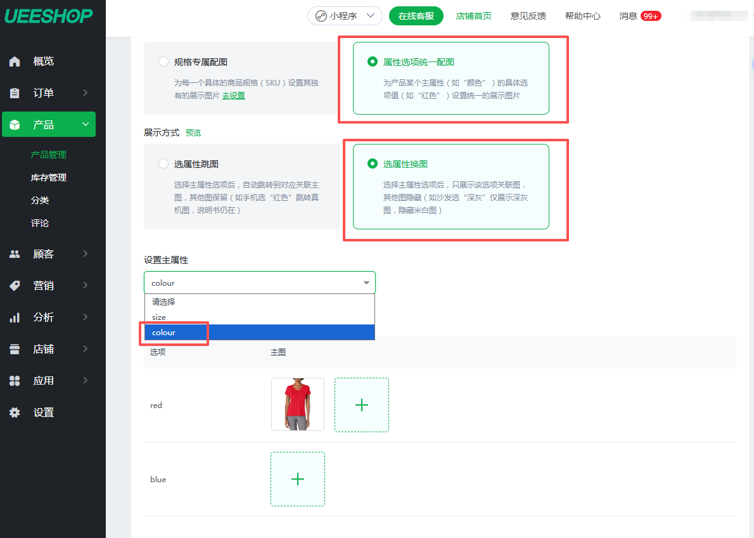
Task: Click the 在线客服 button
Action: [416, 16]
